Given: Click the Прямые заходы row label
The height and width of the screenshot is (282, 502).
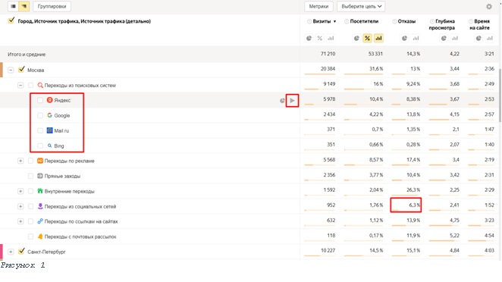Looking at the screenshot, I should 62,176.
